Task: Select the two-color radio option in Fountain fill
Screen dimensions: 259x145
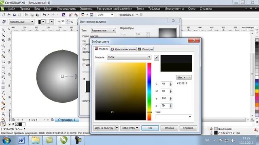Action: [84, 64]
